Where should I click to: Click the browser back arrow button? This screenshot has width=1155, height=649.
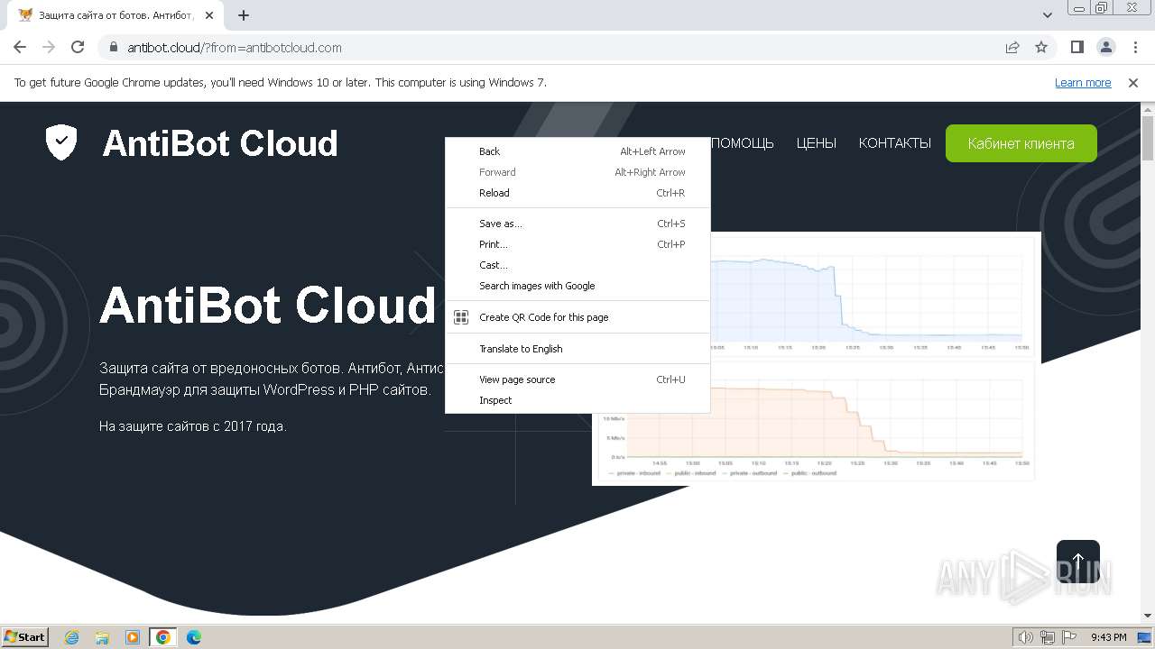(x=20, y=47)
